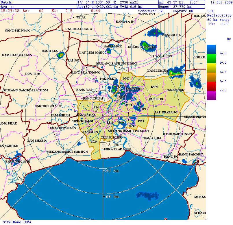Click the +30 km range ring label

click(x=110, y=171)
